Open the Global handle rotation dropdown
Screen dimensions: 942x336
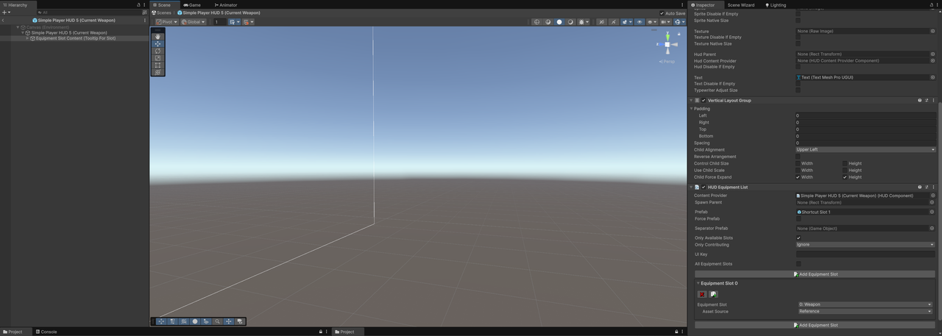tap(194, 22)
